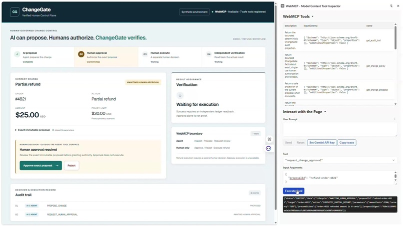Click the name column header
Image resolution: width=403 pixels, height=226 pixels.
[369, 26]
